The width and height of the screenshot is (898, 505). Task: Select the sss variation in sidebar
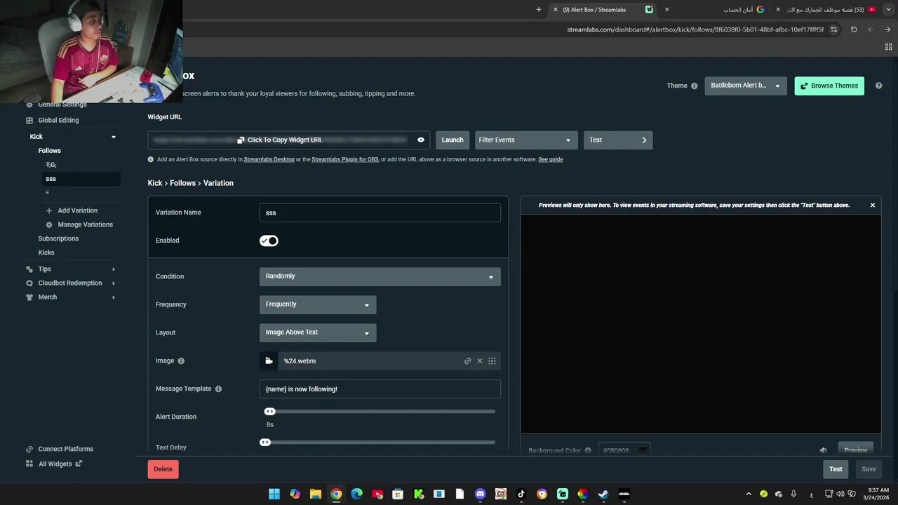[81, 179]
